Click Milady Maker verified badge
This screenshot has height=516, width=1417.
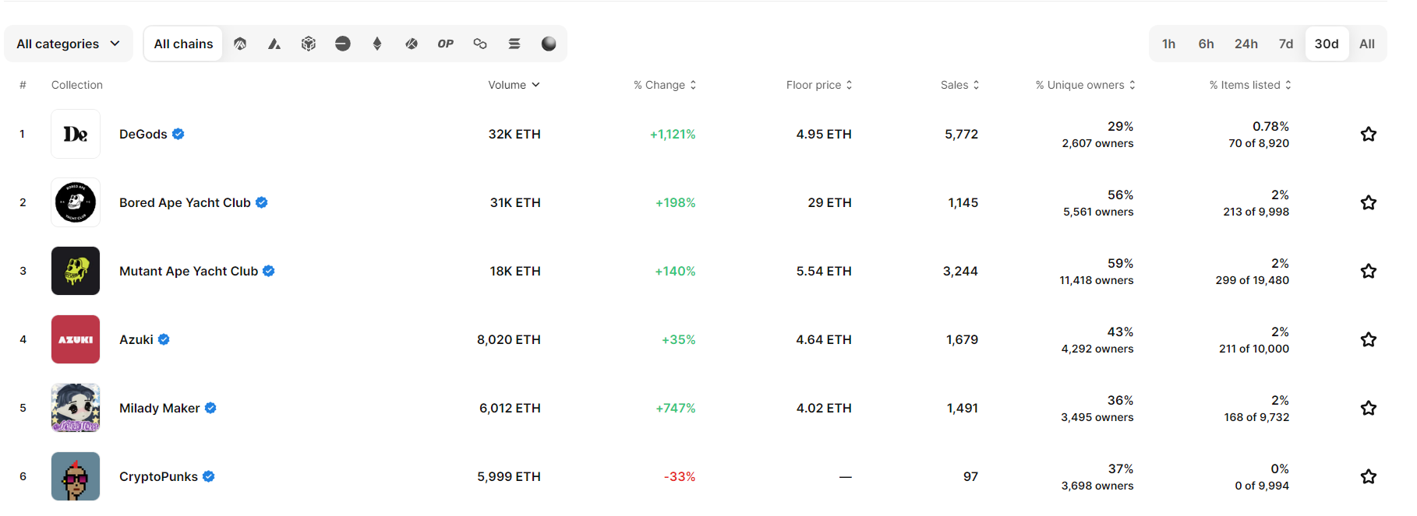[210, 408]
